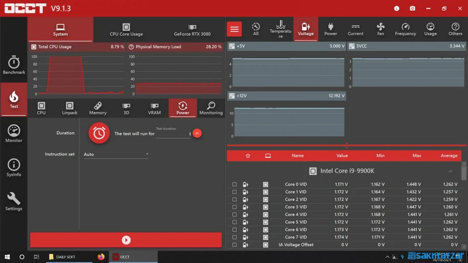Sort sensors by Average column

(x=449, y=155)
